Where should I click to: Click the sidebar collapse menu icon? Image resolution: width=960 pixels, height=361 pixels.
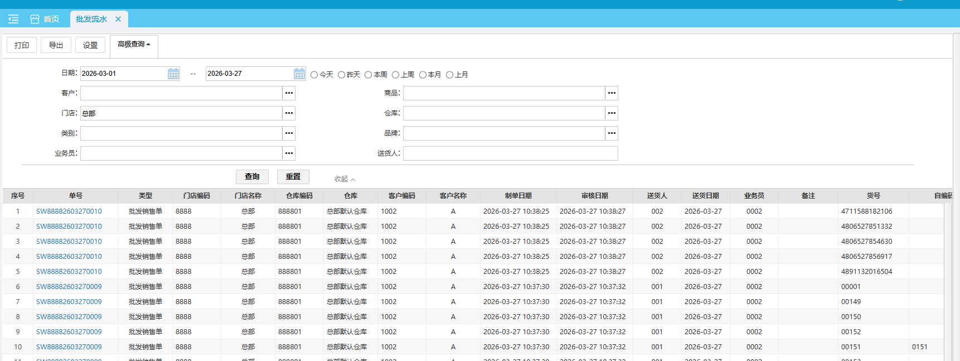pyautogui.click(x=13, y=19)
